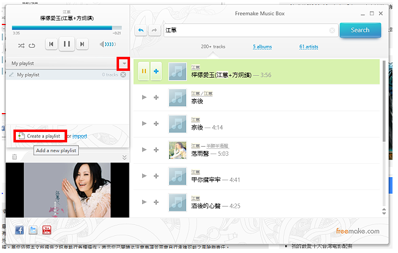Pause the highlighted 3:56 track
This screenshot has height=253, width=398.
click(x=143, y=71)
